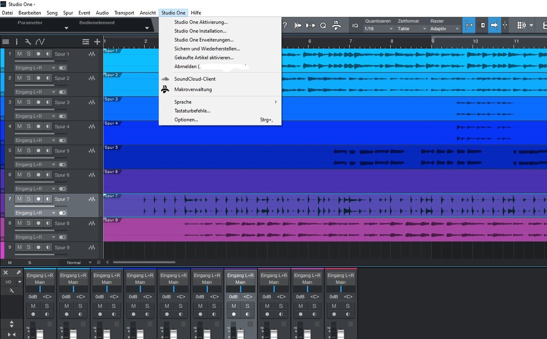Click the IQ button in the toolbar
This screenshot has height=339, width=547.
point(355,26)
